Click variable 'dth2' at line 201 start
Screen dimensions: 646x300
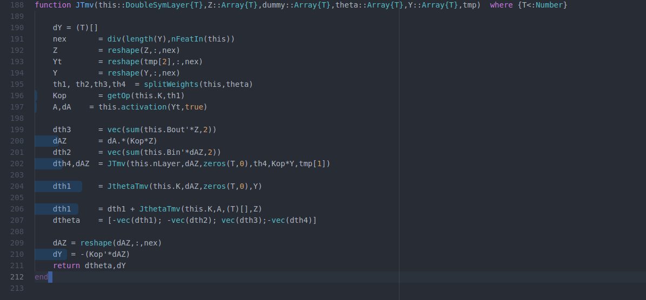click(x=62, y=152)
